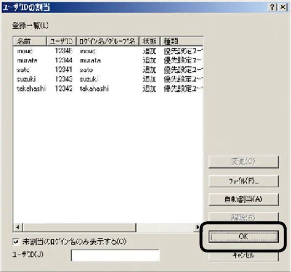Screen dimensions: 291x272
Task: Click the キャンセル button
Action: (x=244, y=256)
